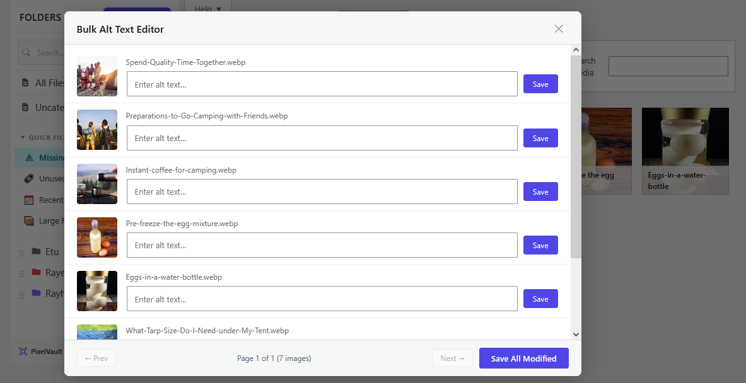746x383 pixels.
Task: Save alt text for Spend-Quality-Time-Together.webp
Action: click(540, 84)
